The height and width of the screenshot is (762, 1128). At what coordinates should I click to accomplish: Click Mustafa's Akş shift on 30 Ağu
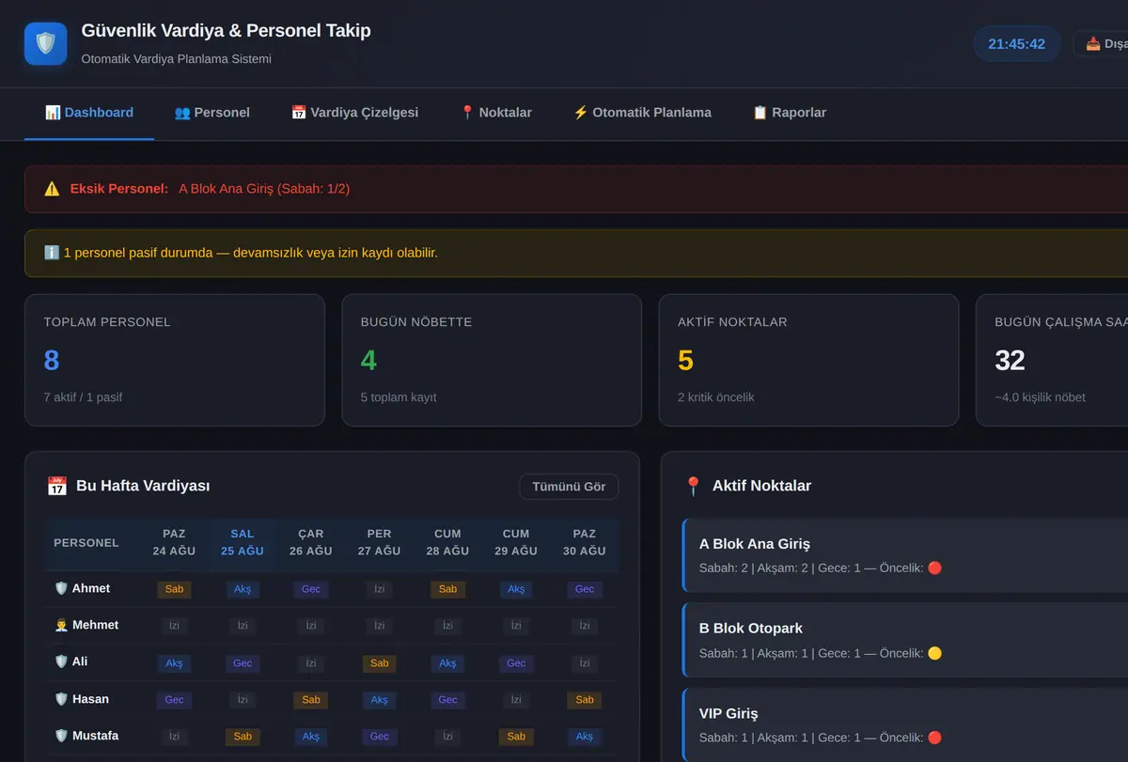pos(585,737)
